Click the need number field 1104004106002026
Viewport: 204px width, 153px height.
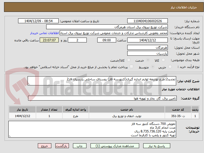(x=148, y=21)
